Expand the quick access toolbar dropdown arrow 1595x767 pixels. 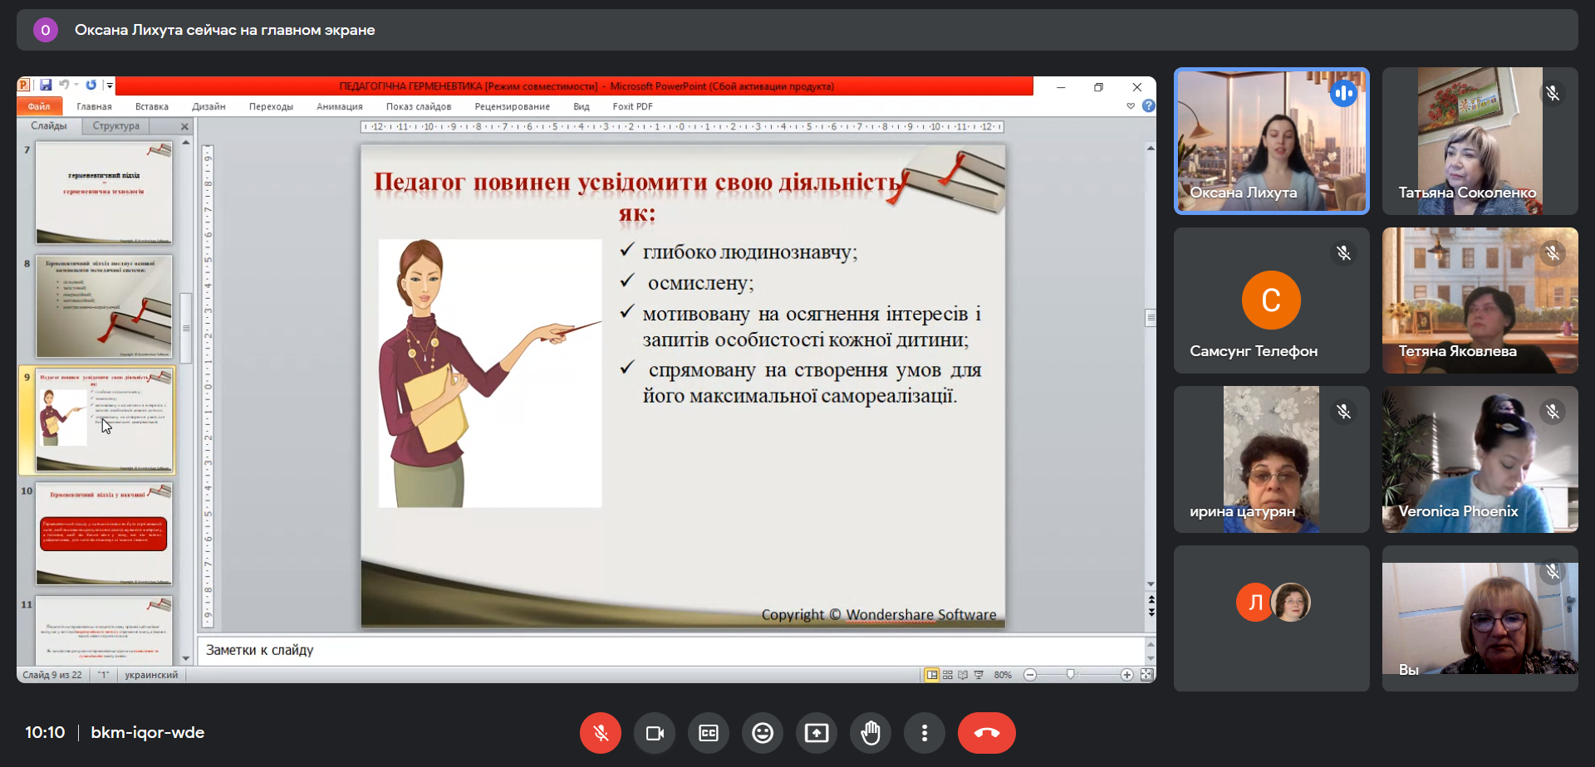pyautogui.click(x=110, y=85)
